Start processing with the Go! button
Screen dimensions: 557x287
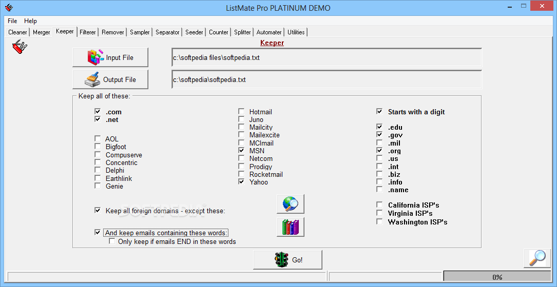287,260
